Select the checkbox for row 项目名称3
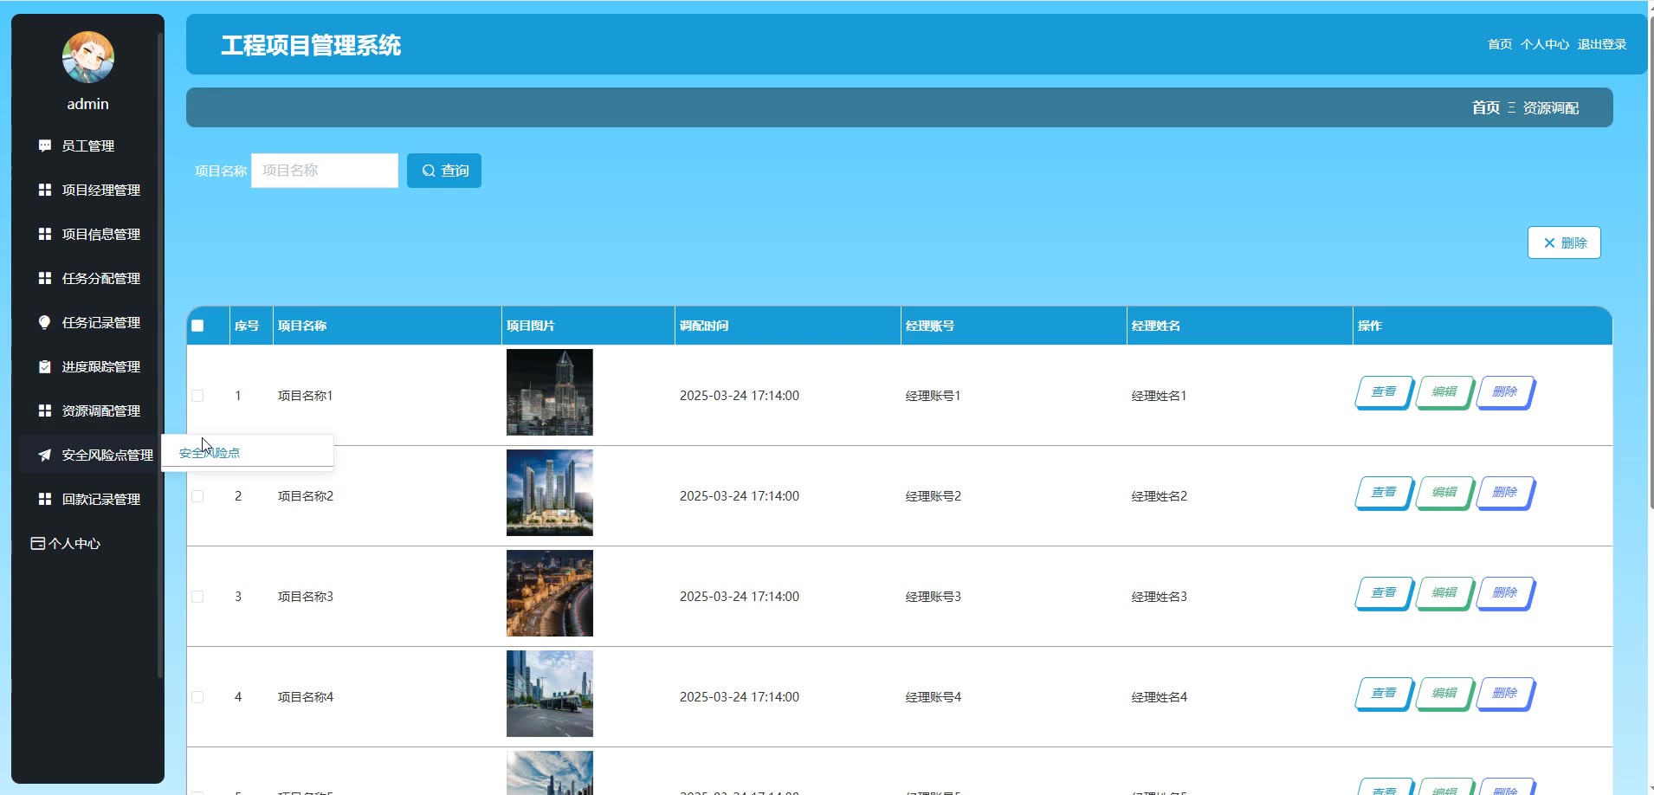Screen dimensions: 1654x795 coord(197,597)
